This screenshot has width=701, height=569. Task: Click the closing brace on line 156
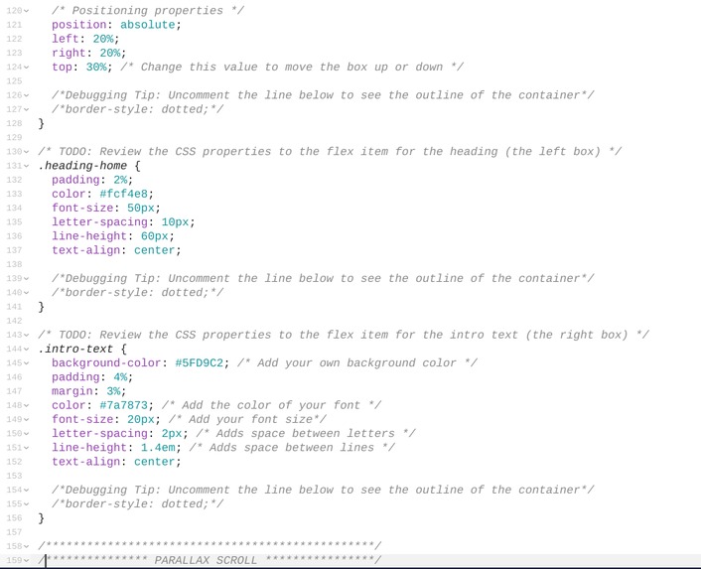pos(41,518)
